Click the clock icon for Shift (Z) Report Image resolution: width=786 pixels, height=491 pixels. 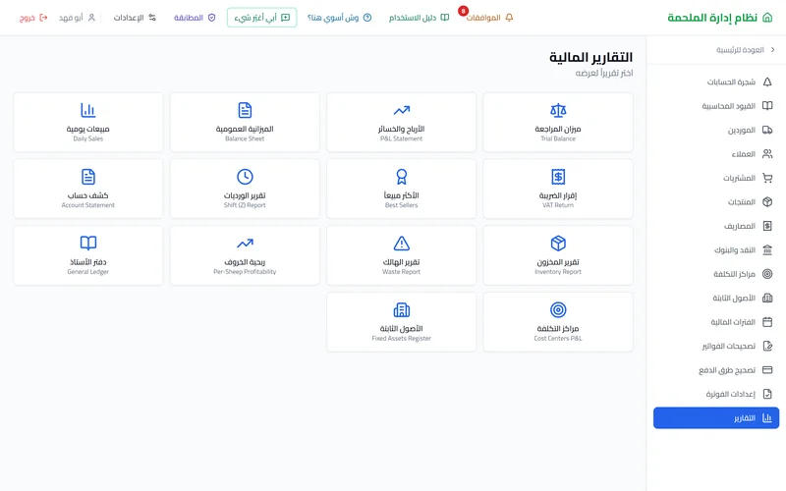pos(245,177)
